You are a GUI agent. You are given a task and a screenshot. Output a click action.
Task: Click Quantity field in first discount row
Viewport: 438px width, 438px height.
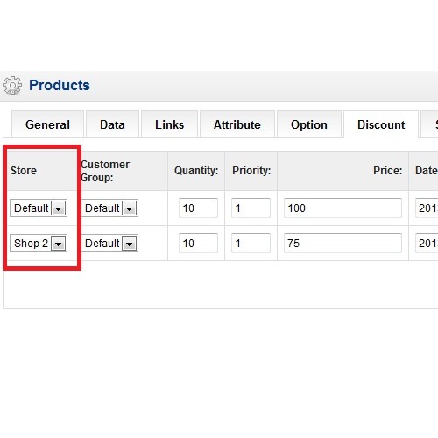[198, 208]
